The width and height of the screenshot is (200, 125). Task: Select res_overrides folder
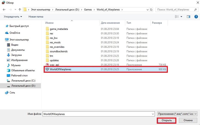coord(57,47)
